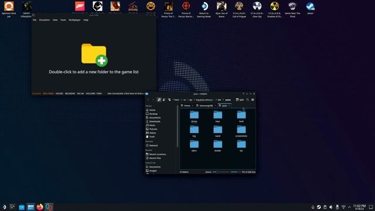
Task: Open the Tools menu in yuzu
Action: click(x=63, y=20)
